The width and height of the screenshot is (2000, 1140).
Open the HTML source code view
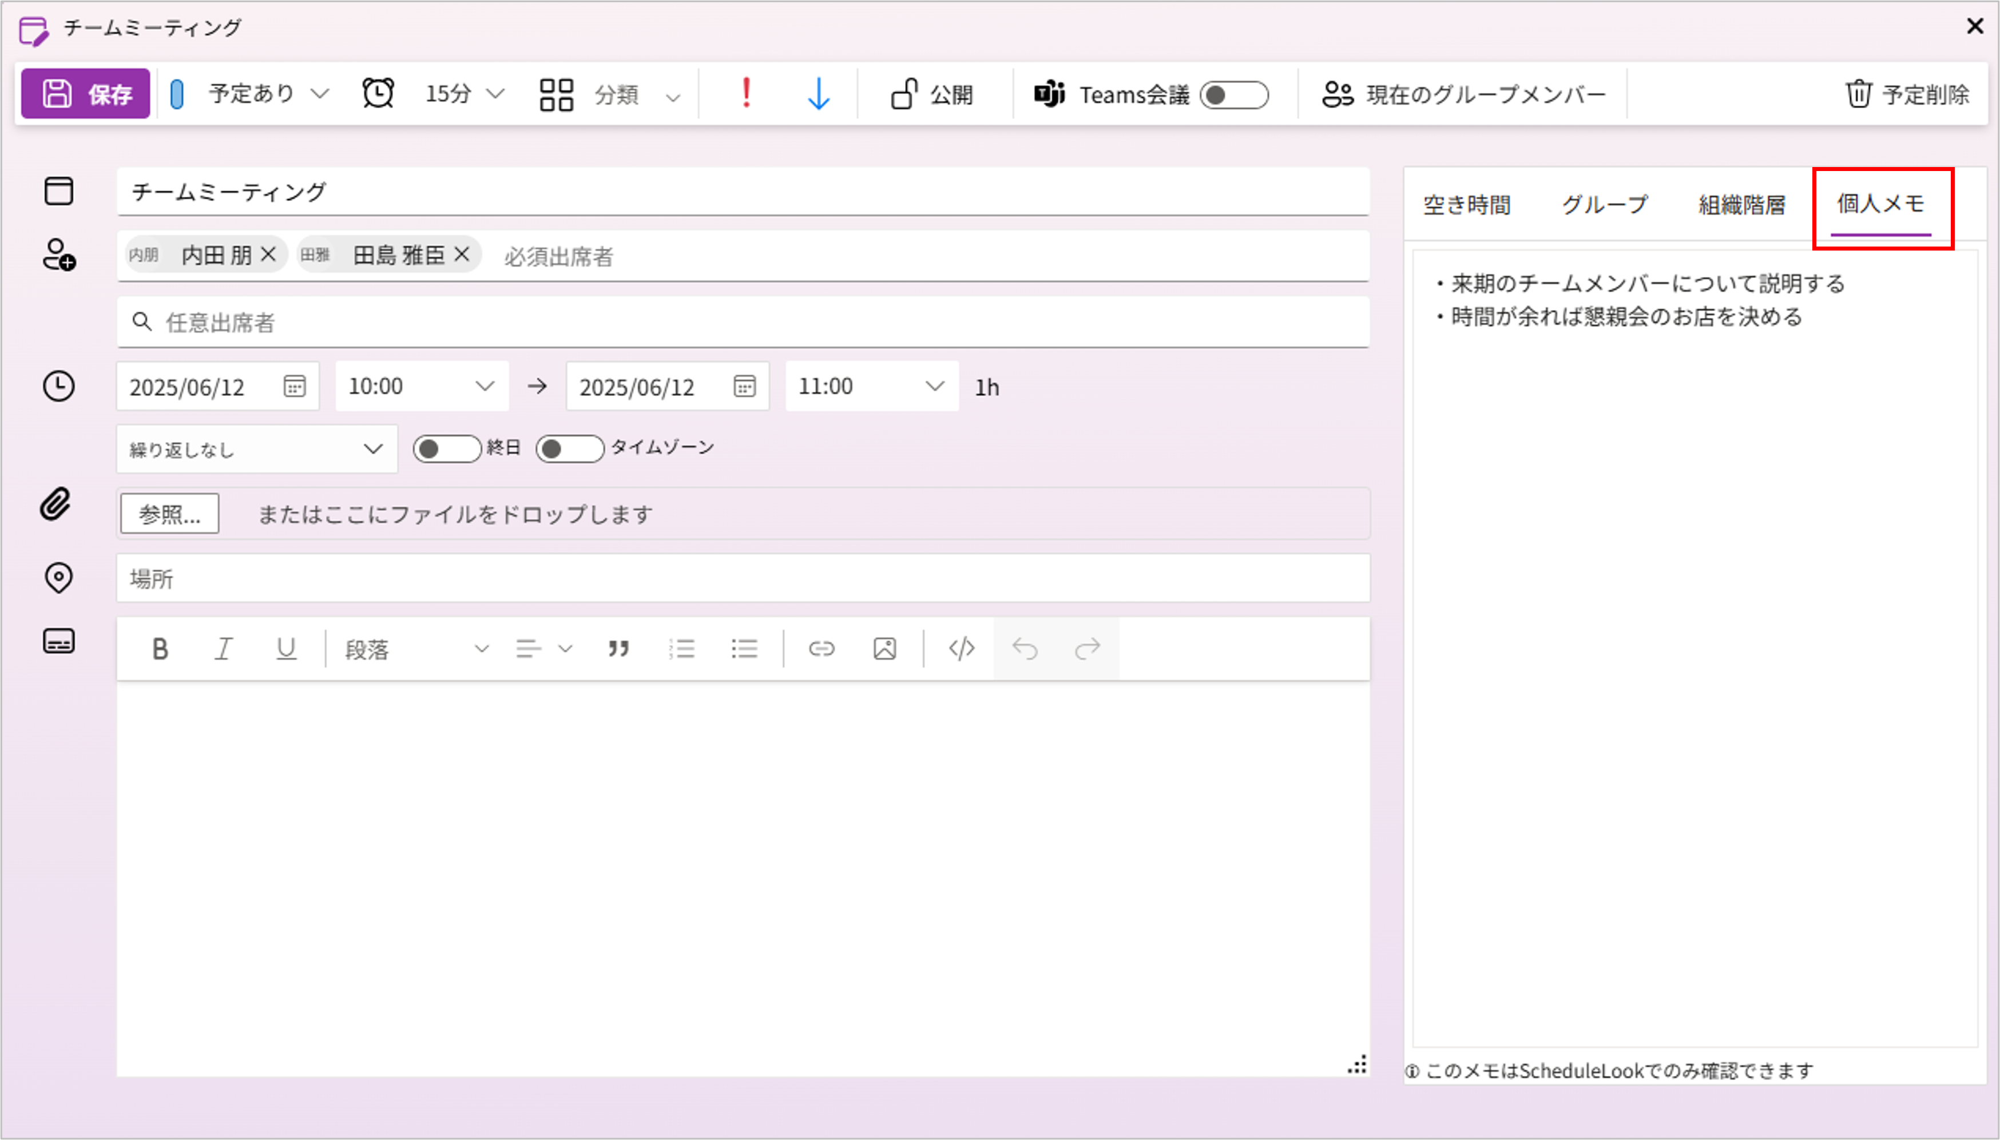[x=962, y=649]
